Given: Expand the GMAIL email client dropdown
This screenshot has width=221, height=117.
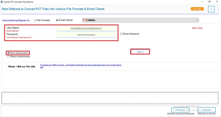Looking at the screenshot, I should coord(140,20).
